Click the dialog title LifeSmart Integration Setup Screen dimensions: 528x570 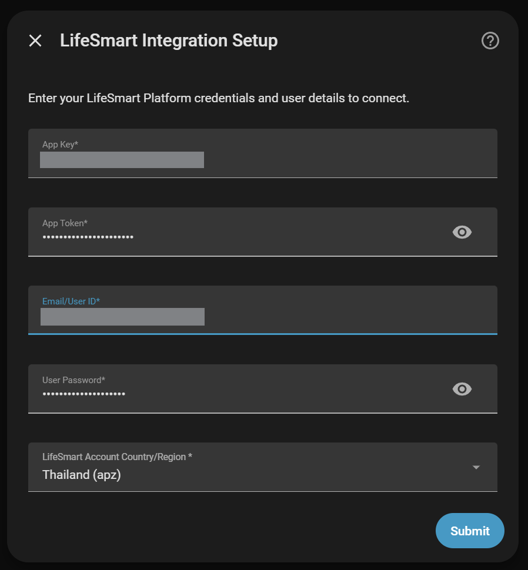click(169, 41)
